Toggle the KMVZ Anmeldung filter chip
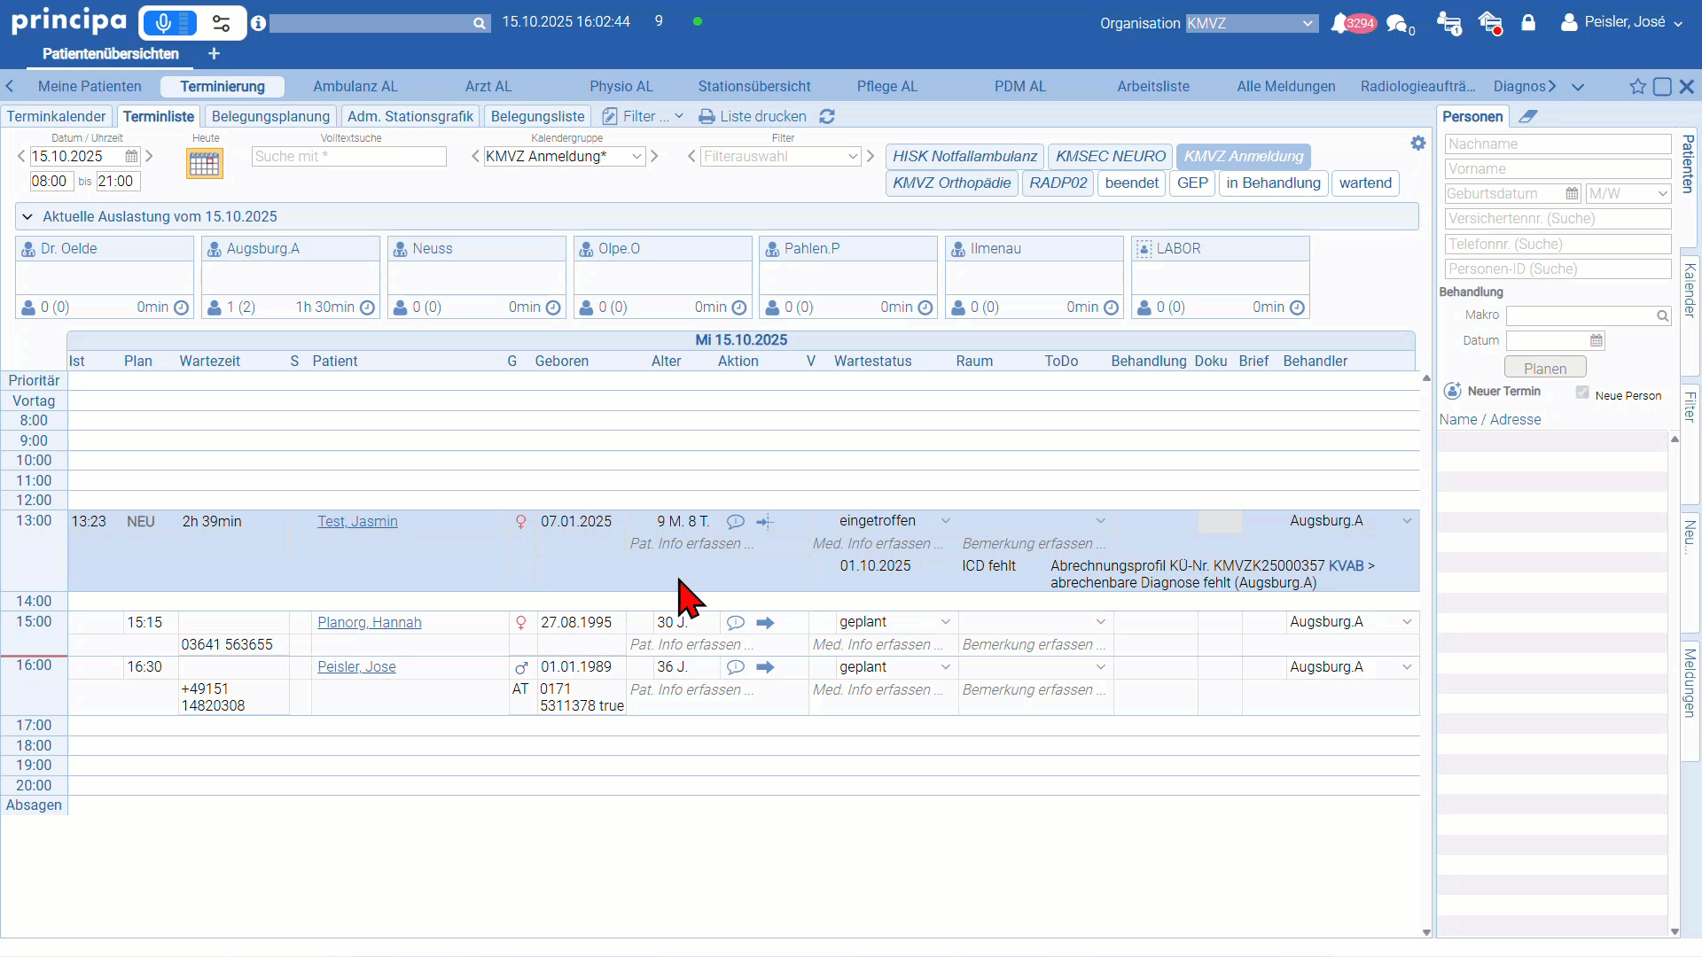This screenshot has width=1702, height=957. 1243,157
